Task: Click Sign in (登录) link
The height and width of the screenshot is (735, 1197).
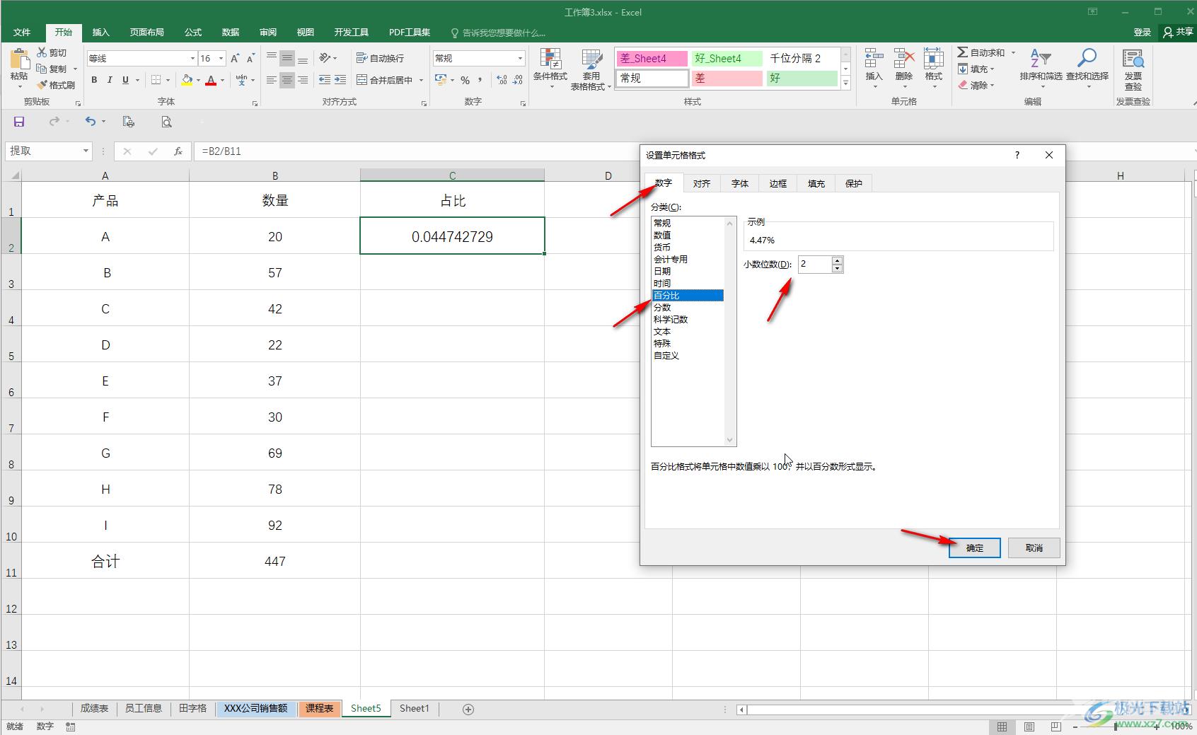Action: tap(1142, 32)
